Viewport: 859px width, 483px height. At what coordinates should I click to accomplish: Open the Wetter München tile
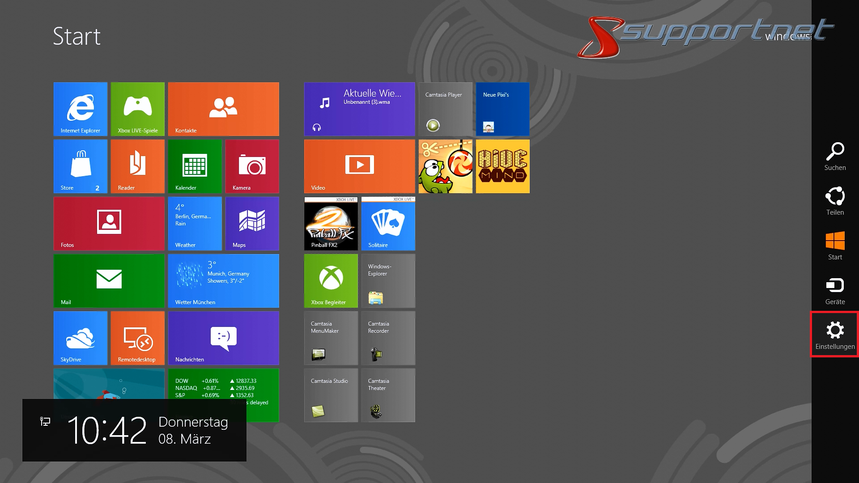(224, 281)
